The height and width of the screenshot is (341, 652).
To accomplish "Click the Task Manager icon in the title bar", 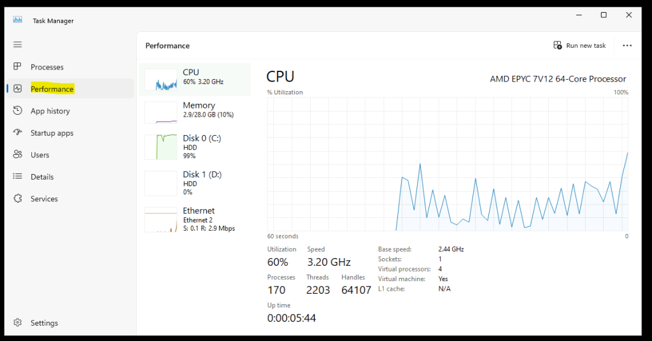I will pyautogui.click(x=17, y=20).
